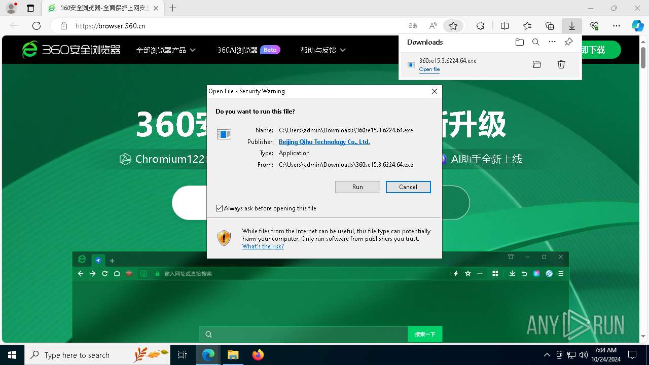Click the Translate page icon in address bar
The height and width of the screenshot is (365, 649).
[x=413, y=26]
